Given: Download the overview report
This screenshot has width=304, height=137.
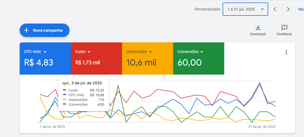Looking at the screenshot, I should click(x=258, y=28).
